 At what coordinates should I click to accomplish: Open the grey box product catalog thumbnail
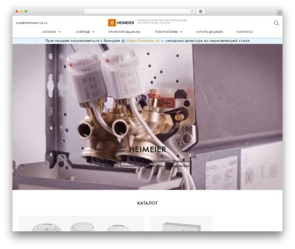click(x=182, y=224)
